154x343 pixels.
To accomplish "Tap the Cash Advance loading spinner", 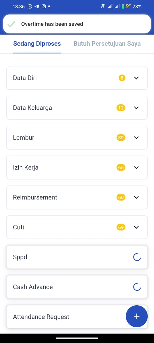I will [137, 287].
